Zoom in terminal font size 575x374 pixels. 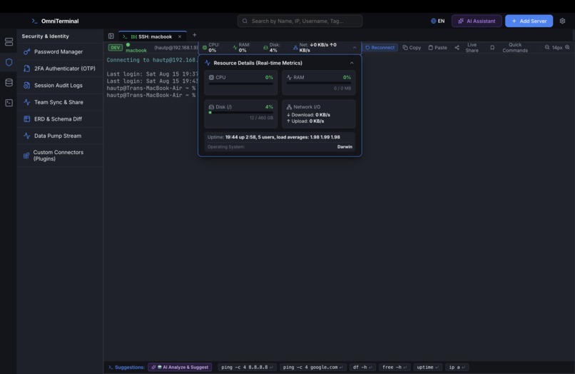(x=567, y=47)
